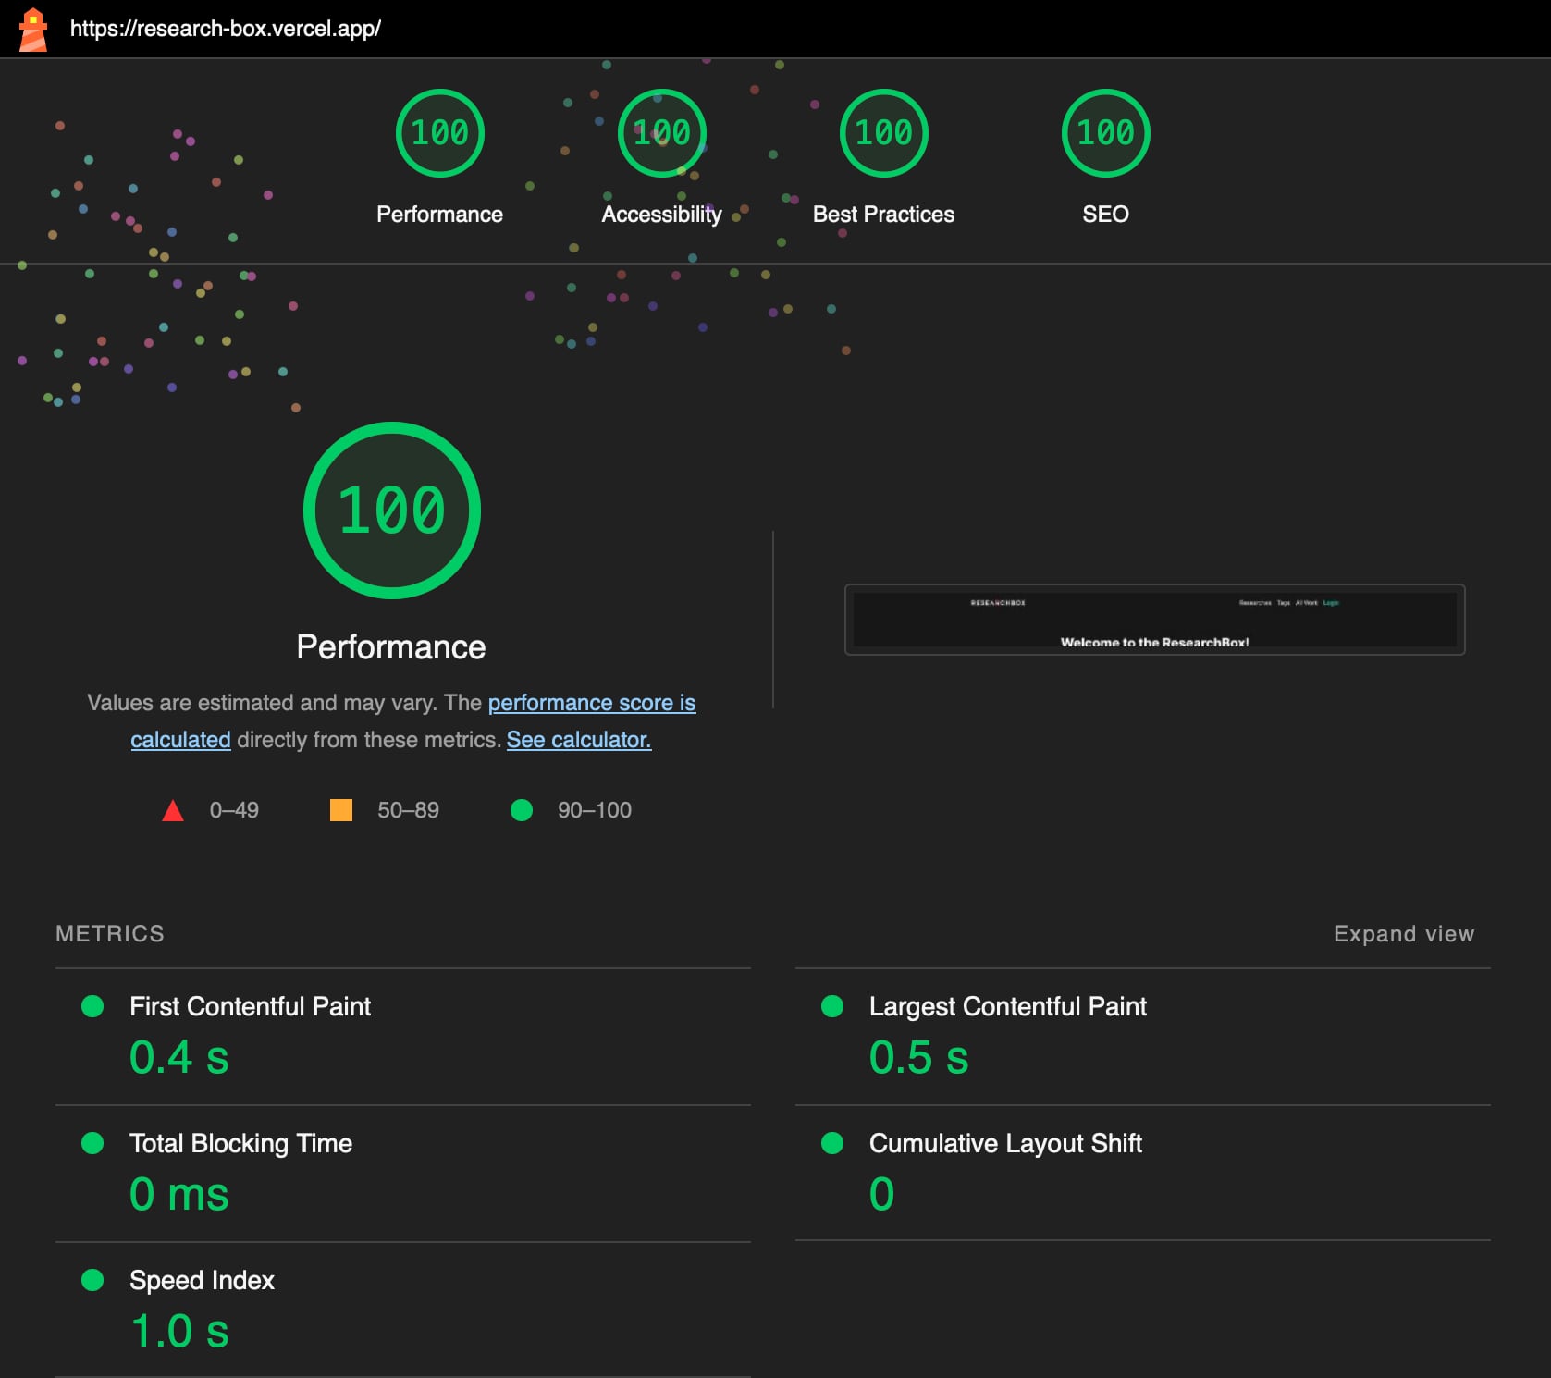Click the Total Blocking Time green status dot

tap(92, 1143)
